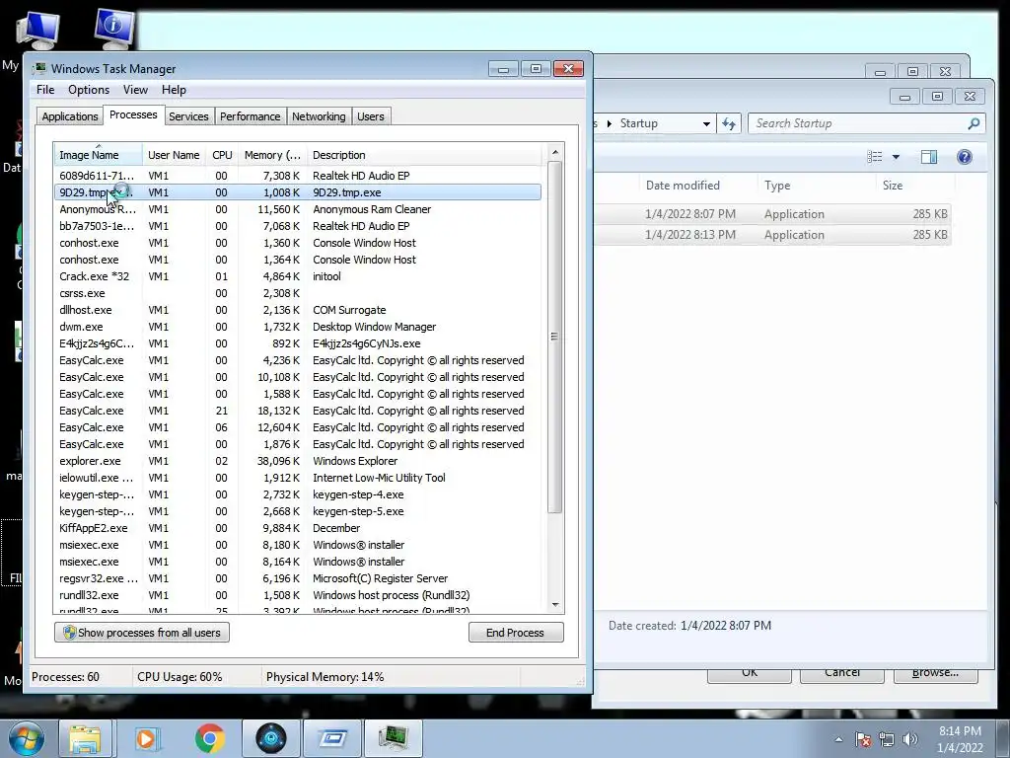Screen dimensions: 1010x758
Task: Click the process list scroll down arrow
Action: point(555,605)
